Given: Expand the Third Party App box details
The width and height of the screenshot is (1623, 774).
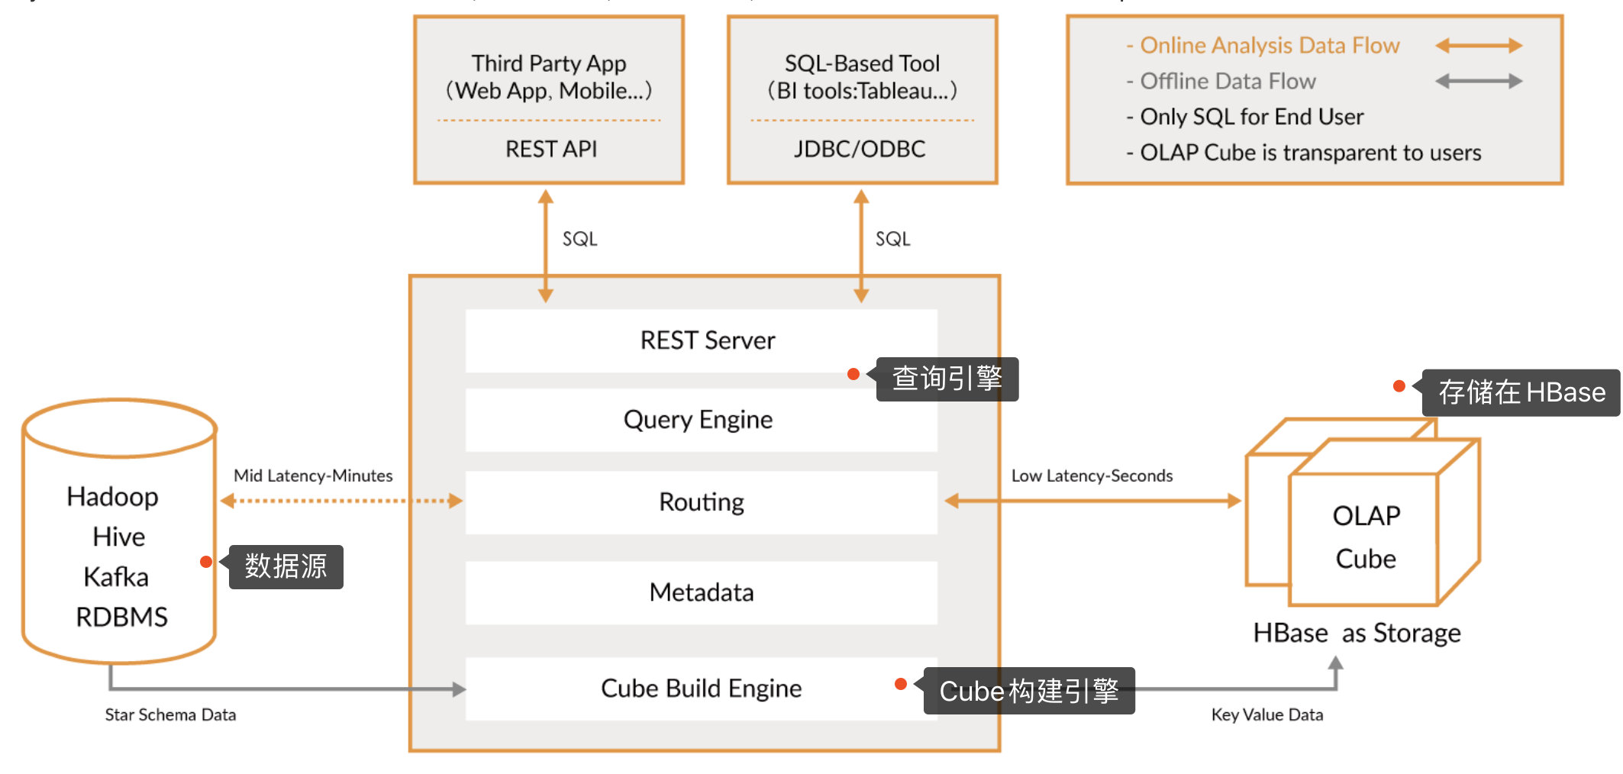Looking at the screenshot, I should (548, 99).
